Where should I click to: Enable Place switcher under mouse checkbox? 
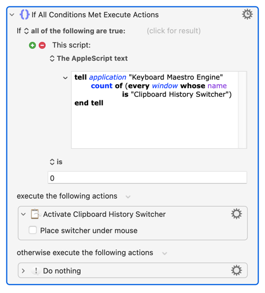click(x=33, y=230)
